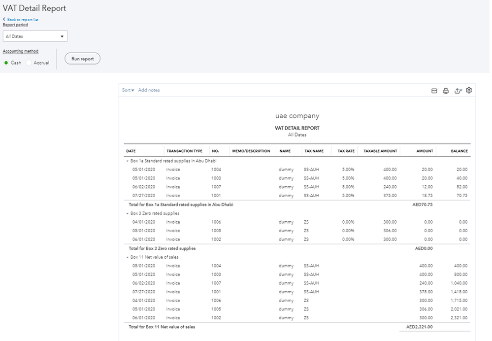Click the Run report button

[82, 59]
